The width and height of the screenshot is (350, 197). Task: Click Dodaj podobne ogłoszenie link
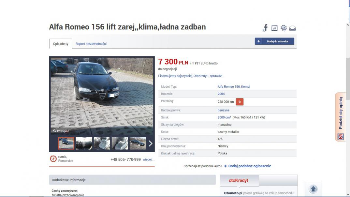pos(247,166)
